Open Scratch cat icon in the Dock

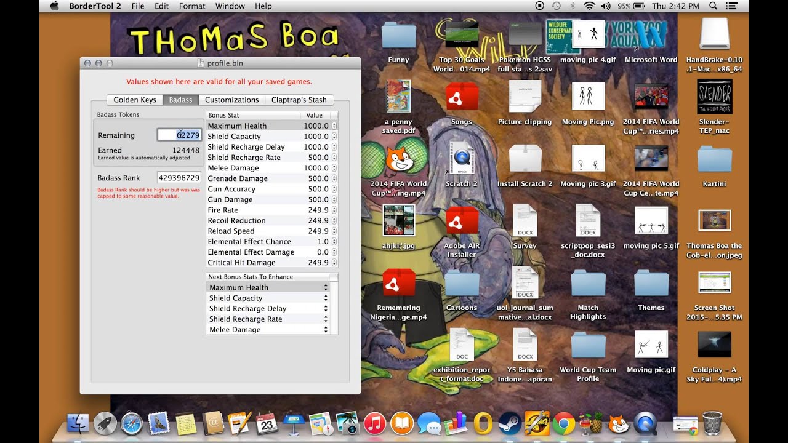click(618, 423)
